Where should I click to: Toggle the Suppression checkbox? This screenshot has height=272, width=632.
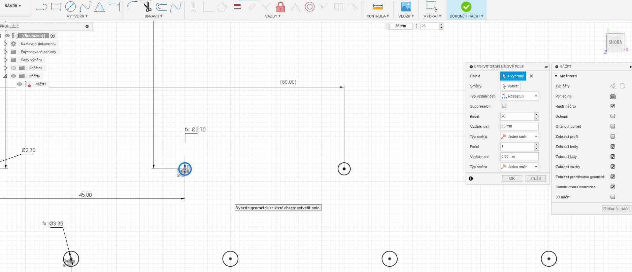click(504, 106)
